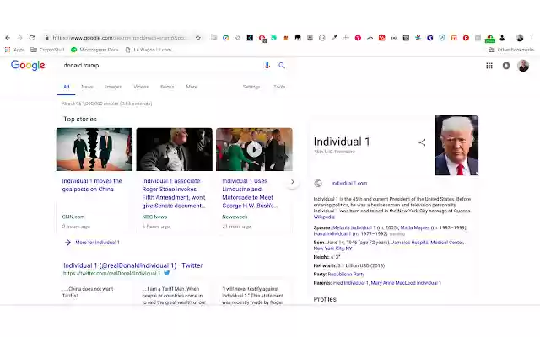
Task: Click the globe icon beside individual1.com
Action: [318, 184]
